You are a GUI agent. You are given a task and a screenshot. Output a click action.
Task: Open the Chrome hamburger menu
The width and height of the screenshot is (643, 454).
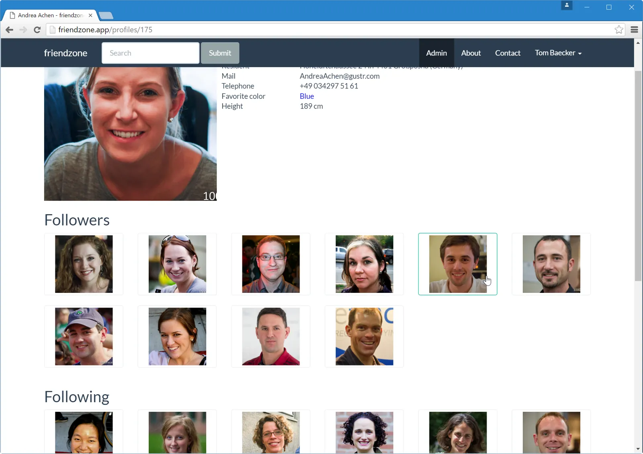(x=634, y=30)
